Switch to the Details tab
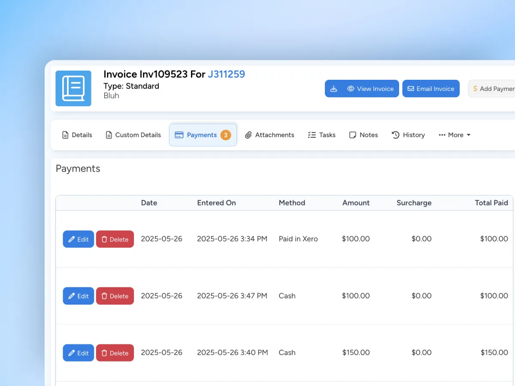 pyautogui.click(x=77, y=135)
